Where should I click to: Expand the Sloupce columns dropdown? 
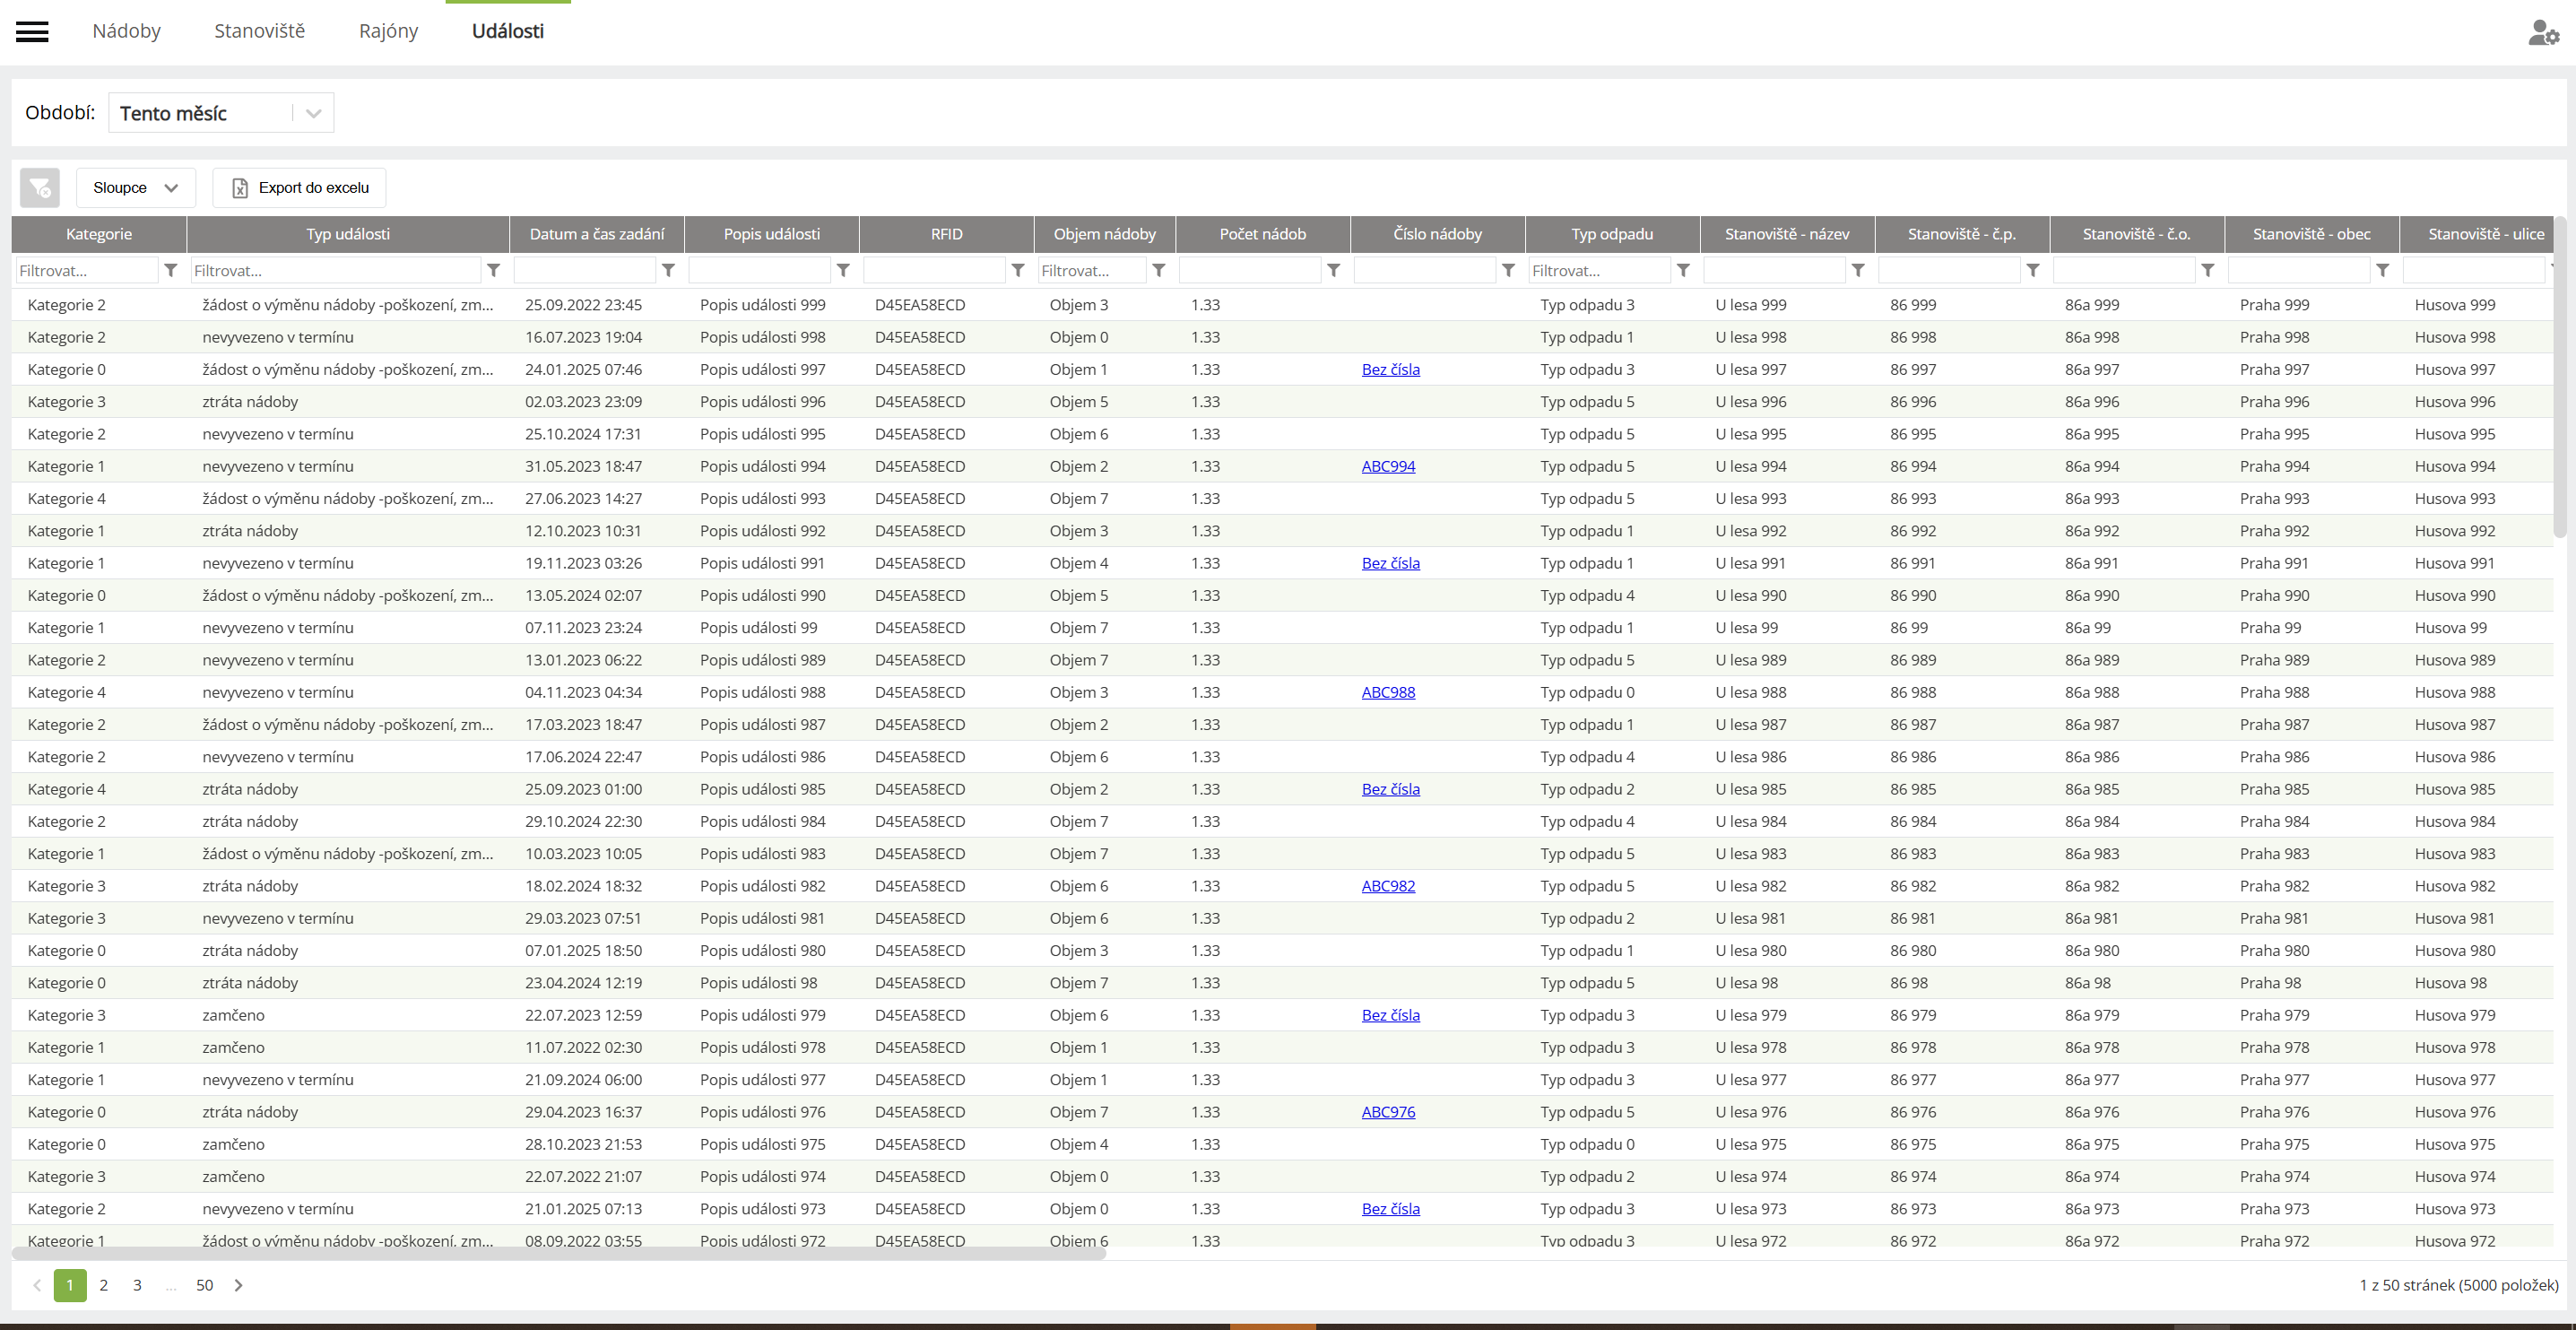(135, 188)
